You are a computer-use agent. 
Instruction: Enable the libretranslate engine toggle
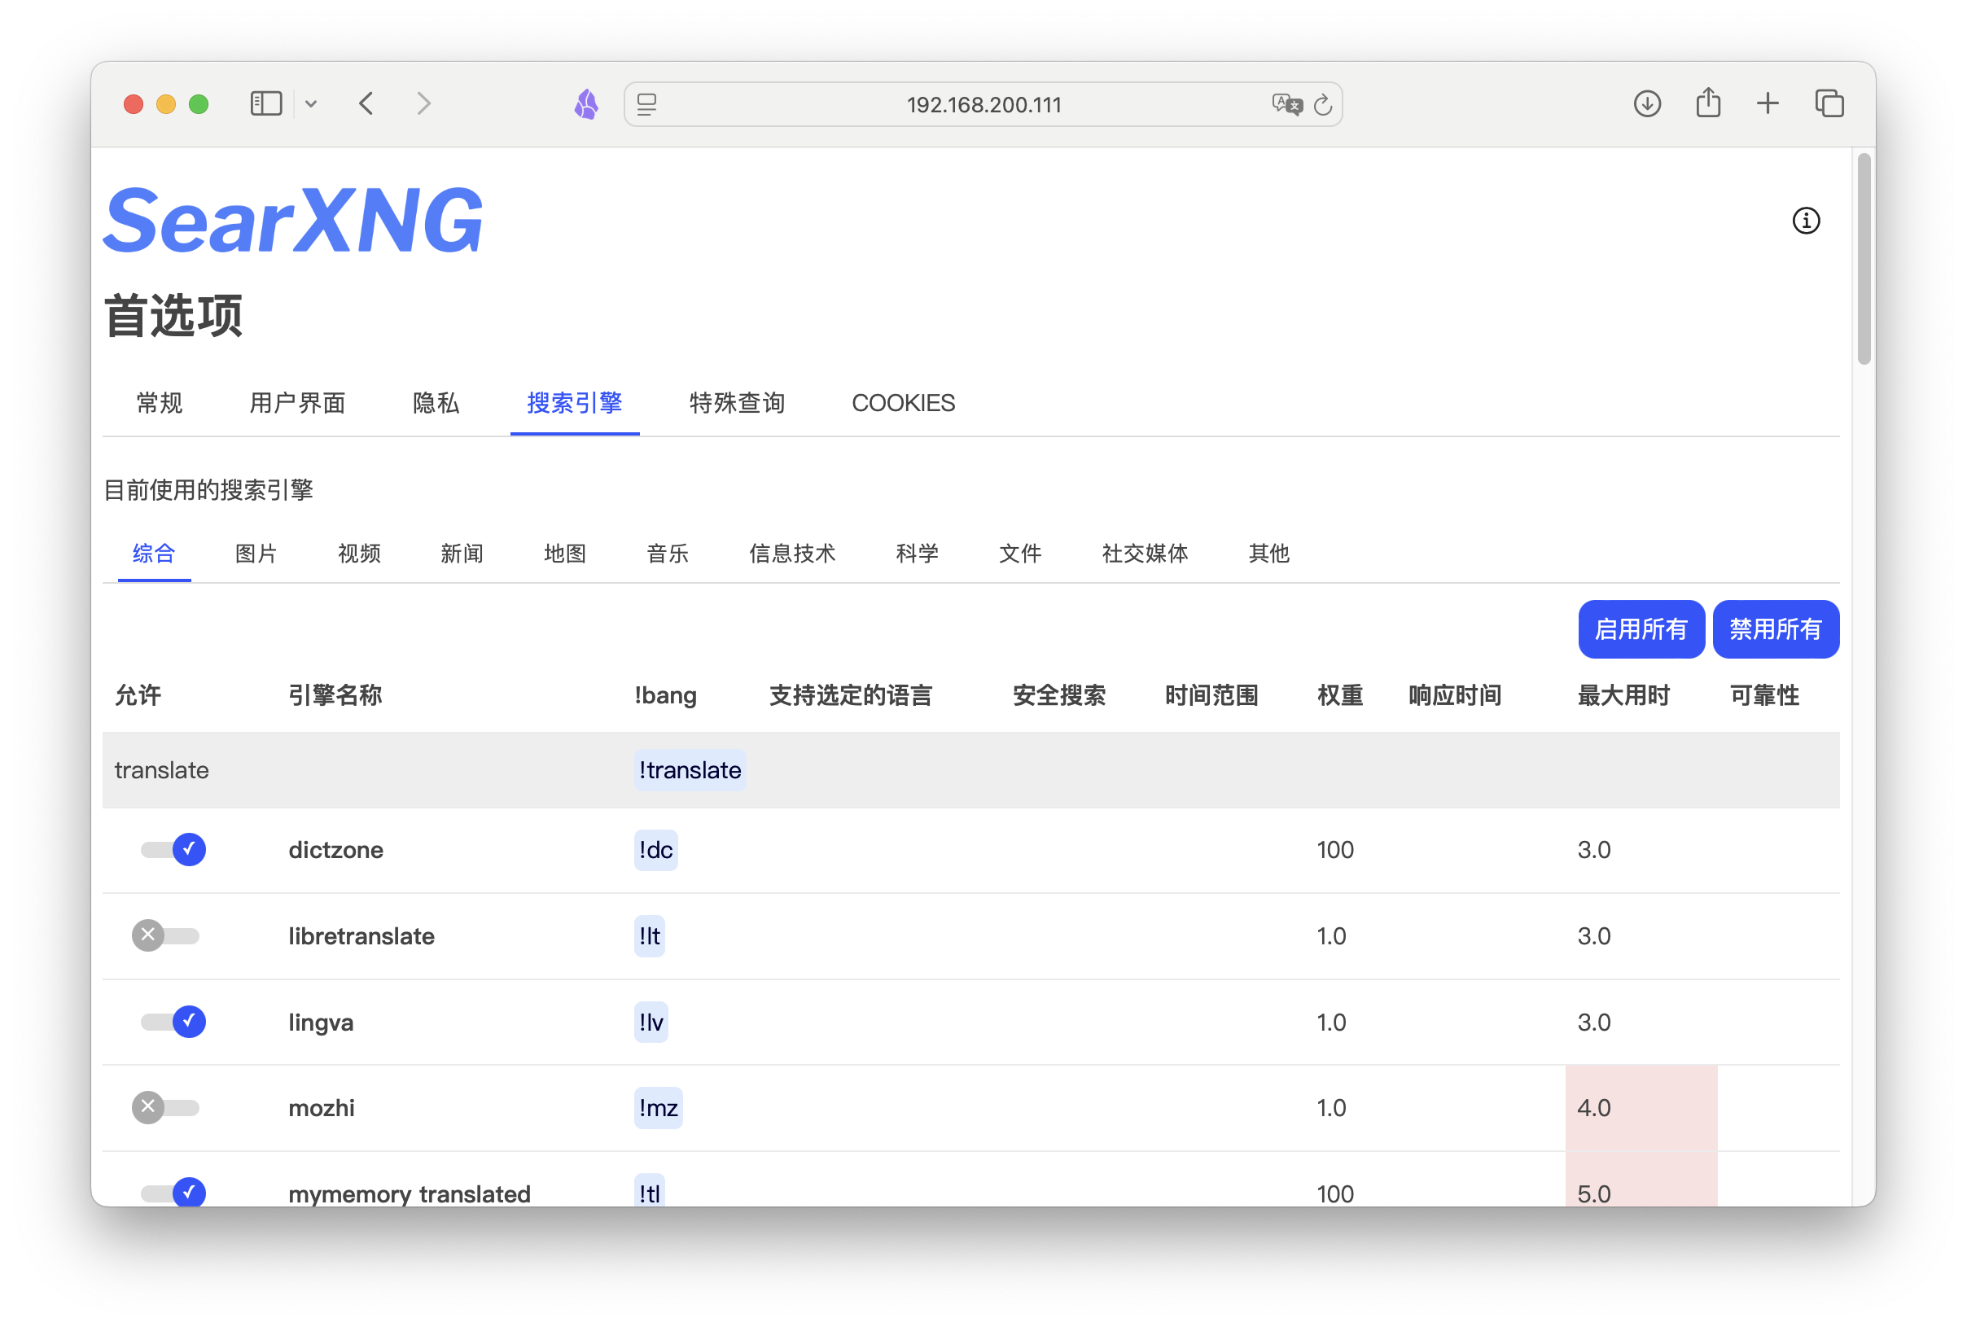pos(166,935)
